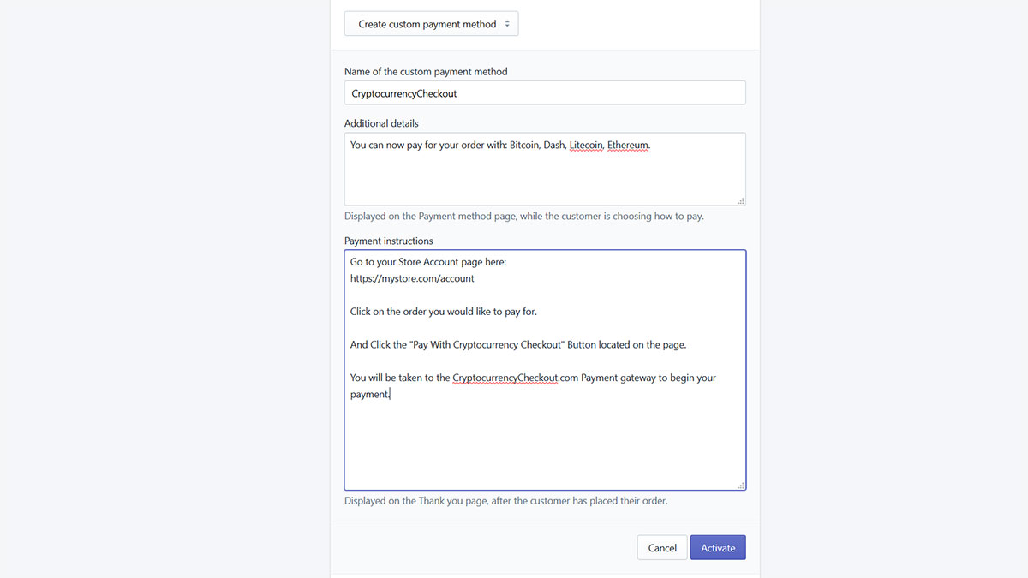1028x578 pixels.
Task: Click into the Additional details text area
Action: pos(545,169)
